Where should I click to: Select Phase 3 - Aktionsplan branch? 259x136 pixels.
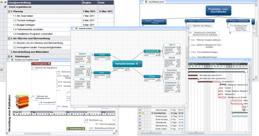pos(238,21)
